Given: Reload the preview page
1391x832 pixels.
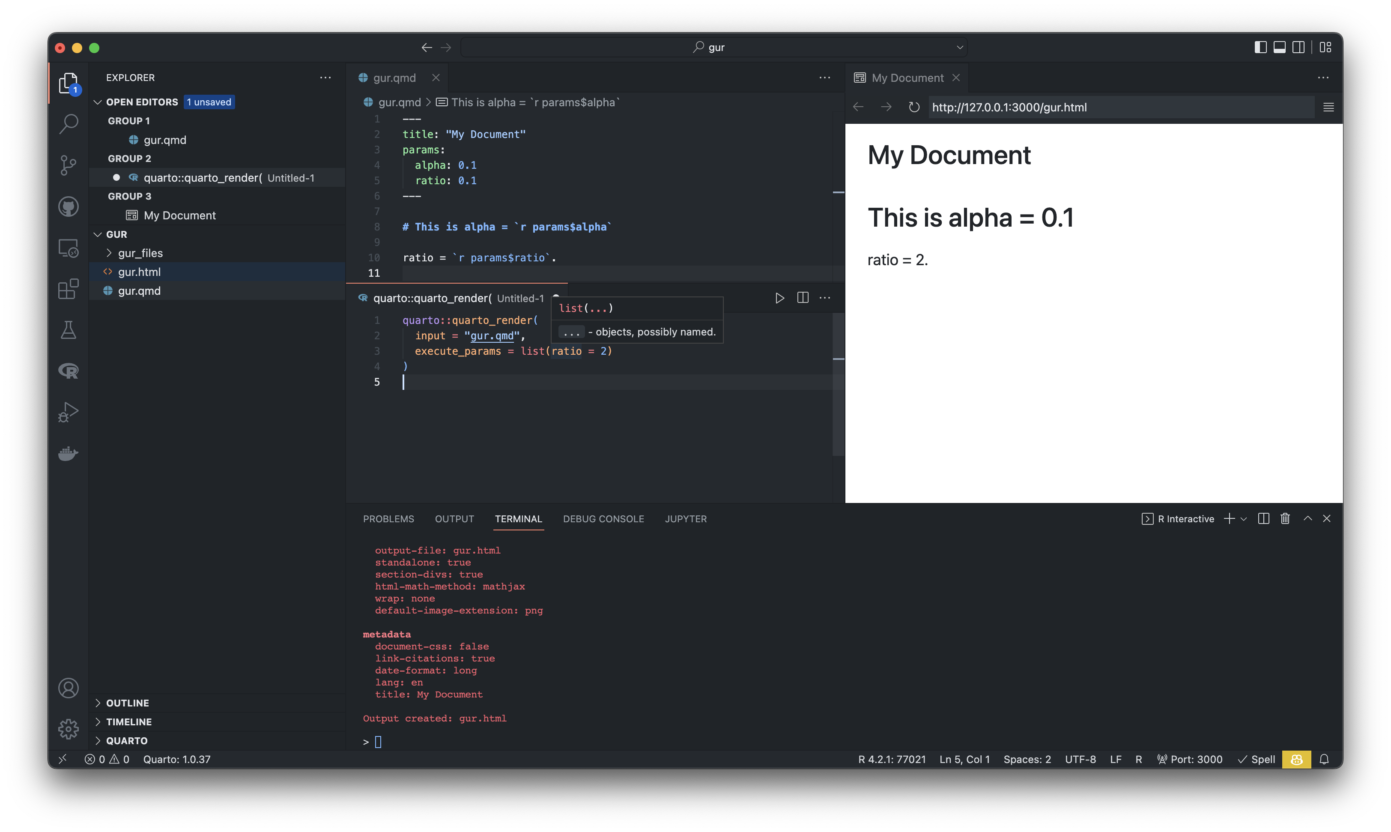Looking at the screenshot, I should coord(913,107).
